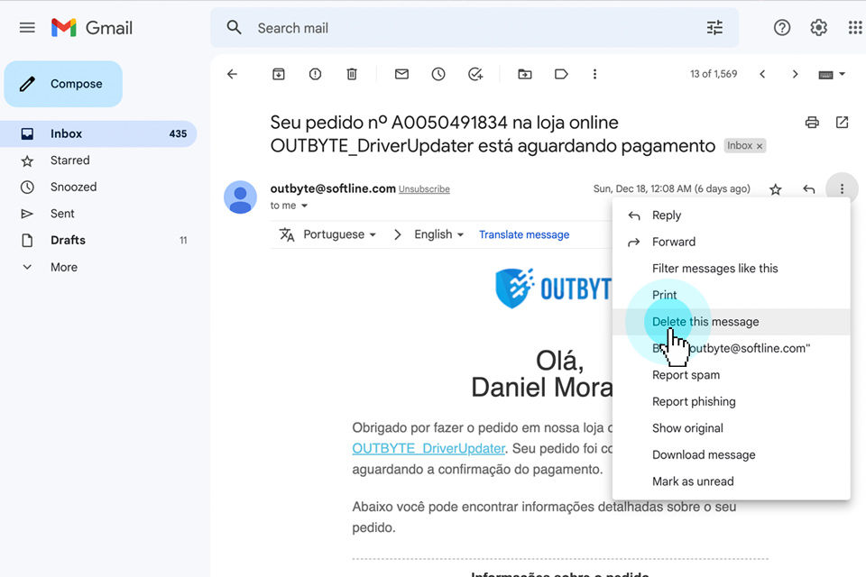Change the target language English dropdown
Viewport: 866px width, 577px height.
click(439, 234)
